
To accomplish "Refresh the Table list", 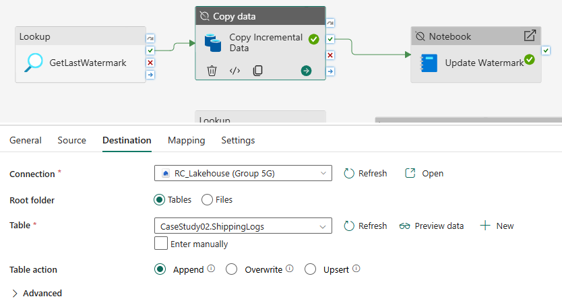I will coord(365,226).
